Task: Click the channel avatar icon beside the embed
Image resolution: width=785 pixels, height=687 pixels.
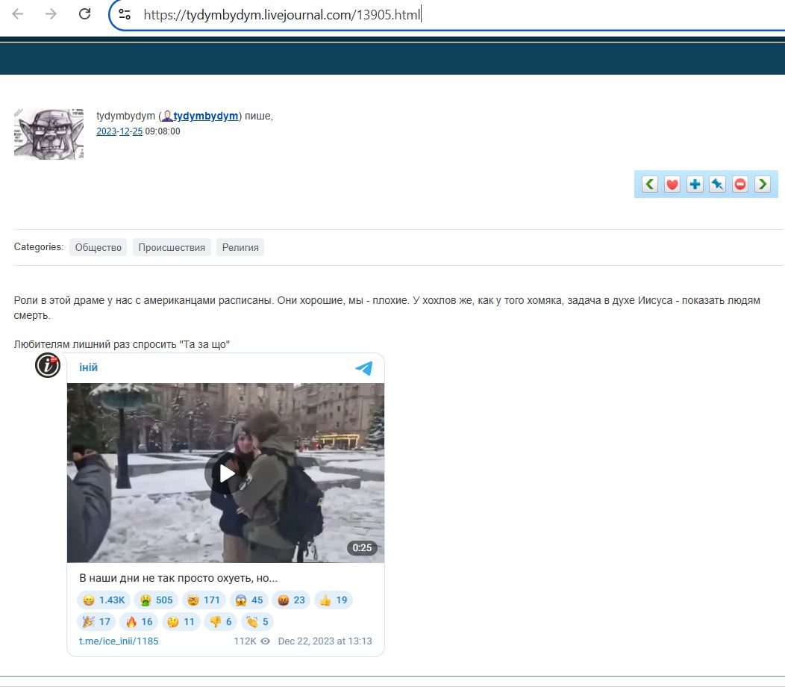Action: point(48,365)
